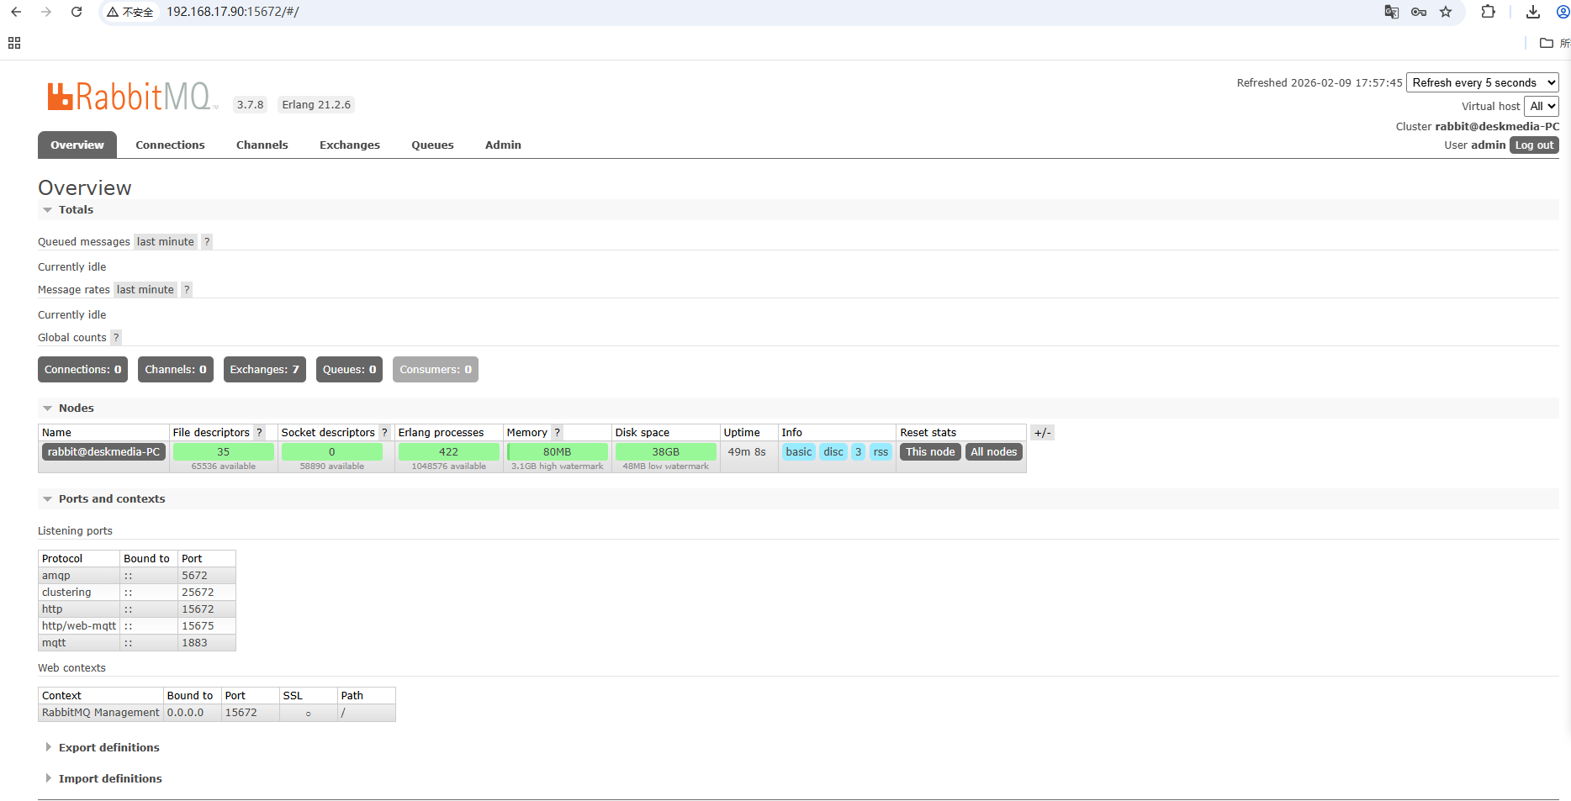Open help for Global counts
Image resolution: width=1571 pixels, height=801 pixels.
116,338
